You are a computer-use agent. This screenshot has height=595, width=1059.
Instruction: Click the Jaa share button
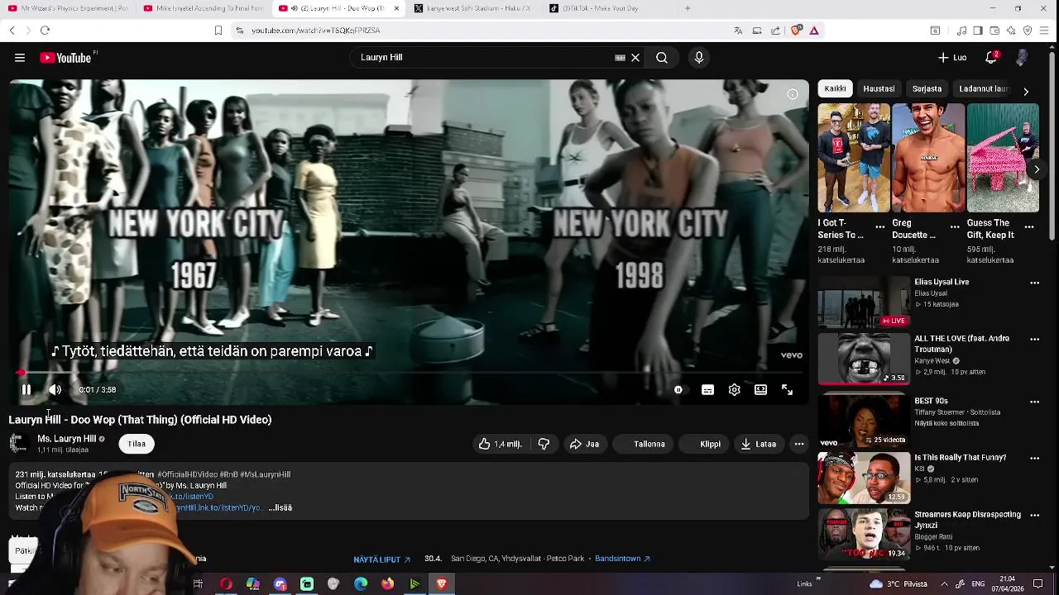pyautogui.click(x=584, y=444)
